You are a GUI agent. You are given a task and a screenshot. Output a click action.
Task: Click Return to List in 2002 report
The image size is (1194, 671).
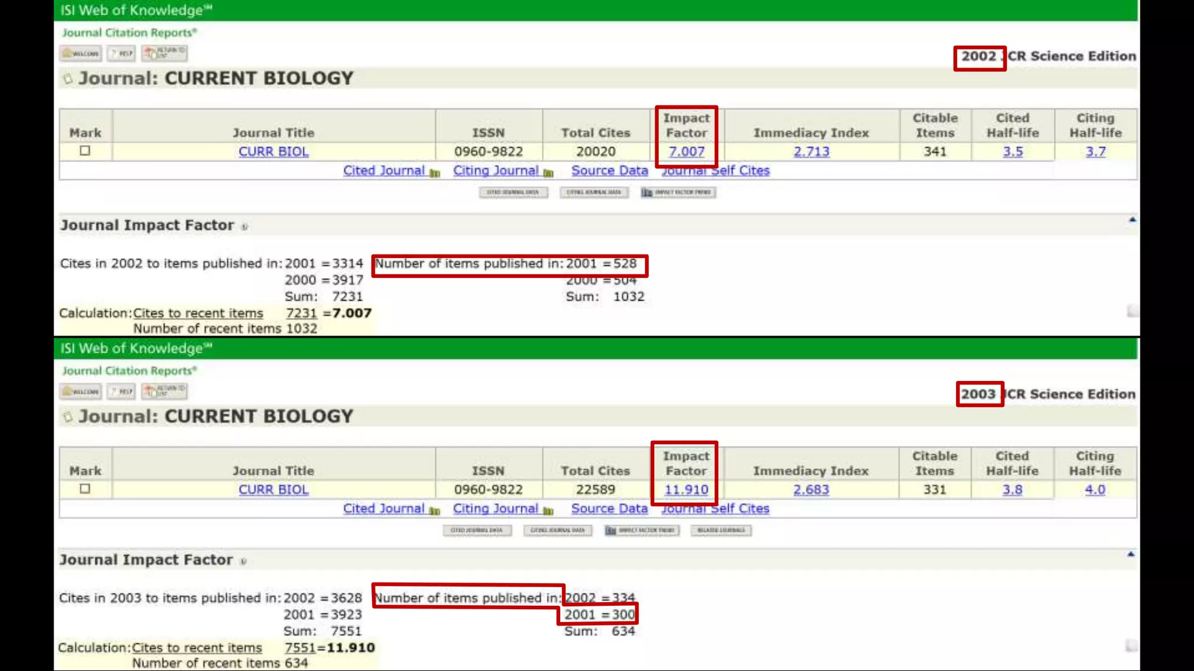(164, 54)
